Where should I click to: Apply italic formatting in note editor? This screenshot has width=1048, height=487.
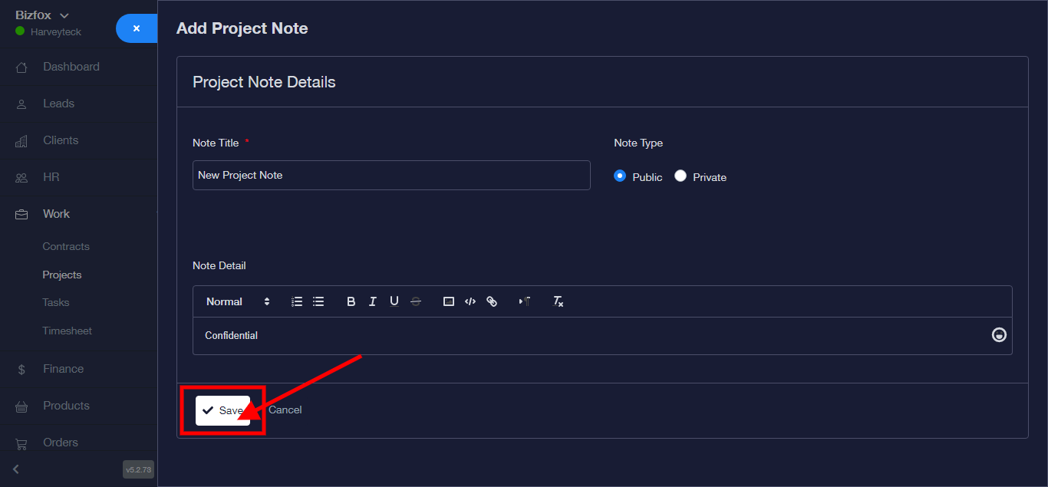click(373, 301)
